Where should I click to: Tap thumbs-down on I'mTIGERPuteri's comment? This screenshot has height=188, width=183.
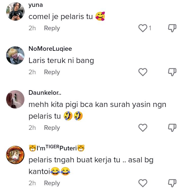(x=172, y=183)
